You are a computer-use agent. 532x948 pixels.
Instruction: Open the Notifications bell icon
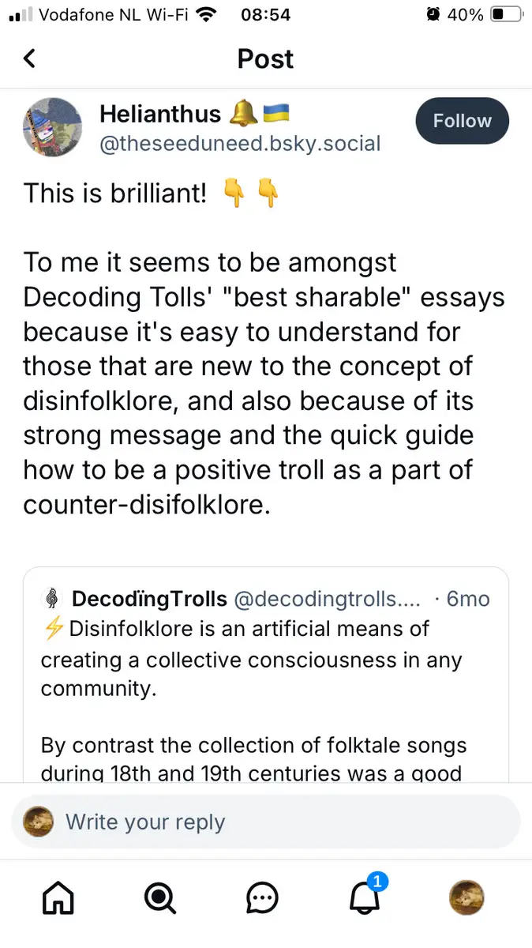tap(365, 897)
